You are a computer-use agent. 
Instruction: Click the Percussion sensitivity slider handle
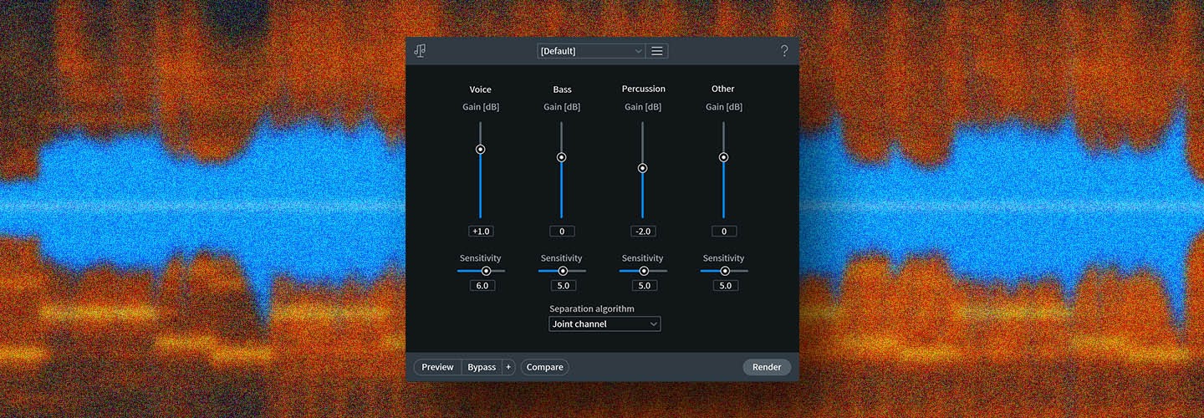pos(644,271)
